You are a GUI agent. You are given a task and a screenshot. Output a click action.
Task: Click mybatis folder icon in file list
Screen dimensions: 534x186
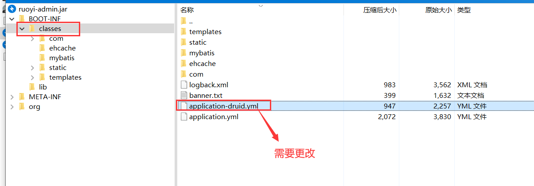coord(184,53)
